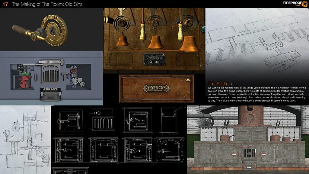Image resolution: width=309 pixels, height=174 pixels.
Task: Click the kitchen description paragraph
Action: click(x=257, y=94)
